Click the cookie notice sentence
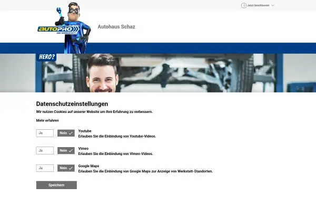The width and height of the screenshot is (316, 197). [94, 112]
